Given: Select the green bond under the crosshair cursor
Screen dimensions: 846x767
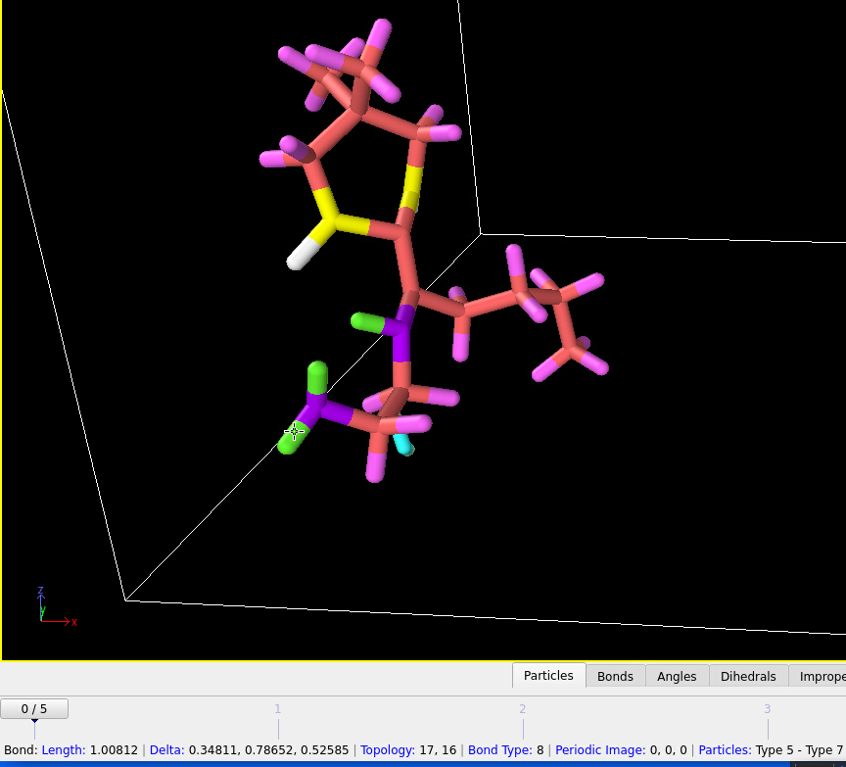Looking at the screenshot, I should [291, 438].
